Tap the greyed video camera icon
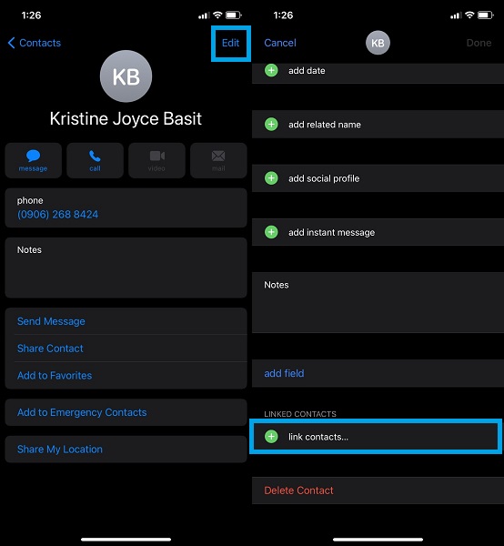 [x=157, y=156]
